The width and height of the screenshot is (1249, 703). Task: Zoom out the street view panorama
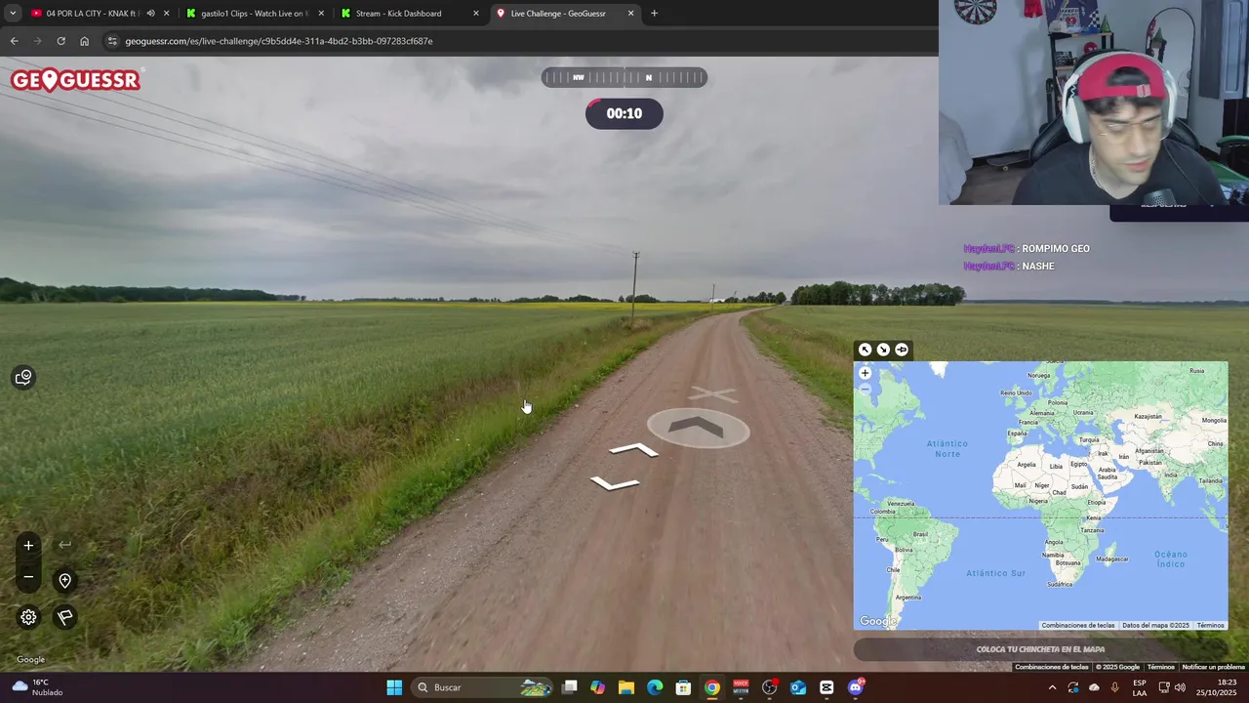click(x=28, y=577)
